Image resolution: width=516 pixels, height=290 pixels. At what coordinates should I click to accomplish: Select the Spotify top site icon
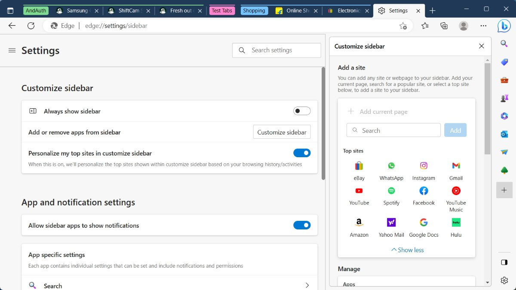click(x=391, y=191)
